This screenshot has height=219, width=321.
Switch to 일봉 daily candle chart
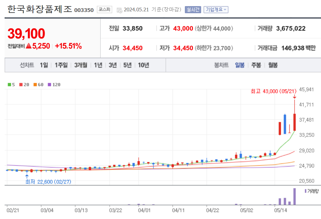(240, 65)
